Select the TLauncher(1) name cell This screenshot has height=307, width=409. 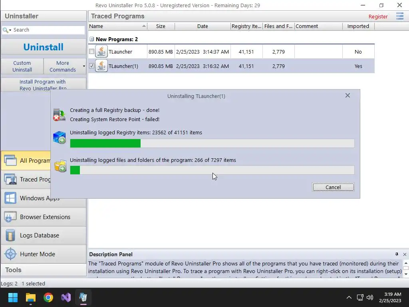pyautogui.click(x=123, y=66)
